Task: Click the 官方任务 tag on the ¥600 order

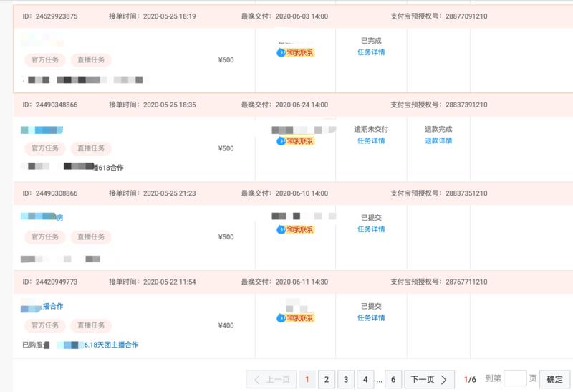Action: coord(45,59)
